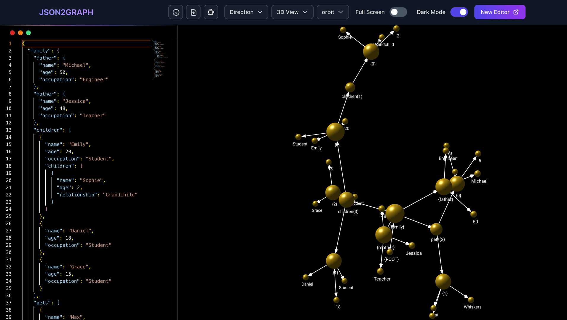Expand the orbit camera mode dropdown
This screenshot has width=567, height=320.
tap(332, 12)
